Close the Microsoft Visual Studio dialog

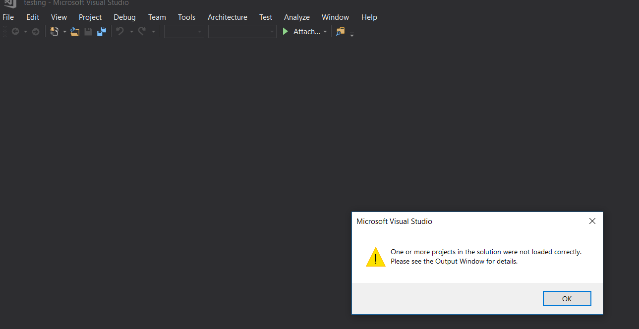pos(592,221)
